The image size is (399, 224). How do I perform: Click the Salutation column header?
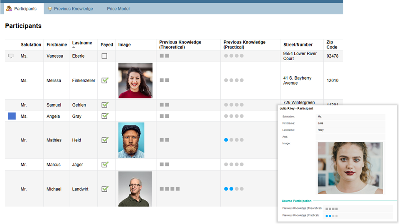(31, 45)
